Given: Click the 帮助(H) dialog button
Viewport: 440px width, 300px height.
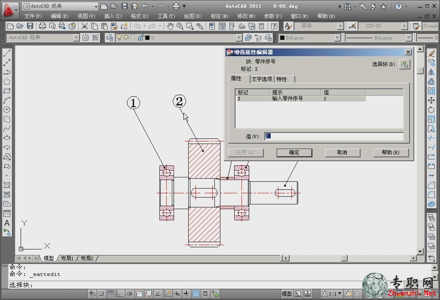Looking at the screenshot, I should coord(391,153).
